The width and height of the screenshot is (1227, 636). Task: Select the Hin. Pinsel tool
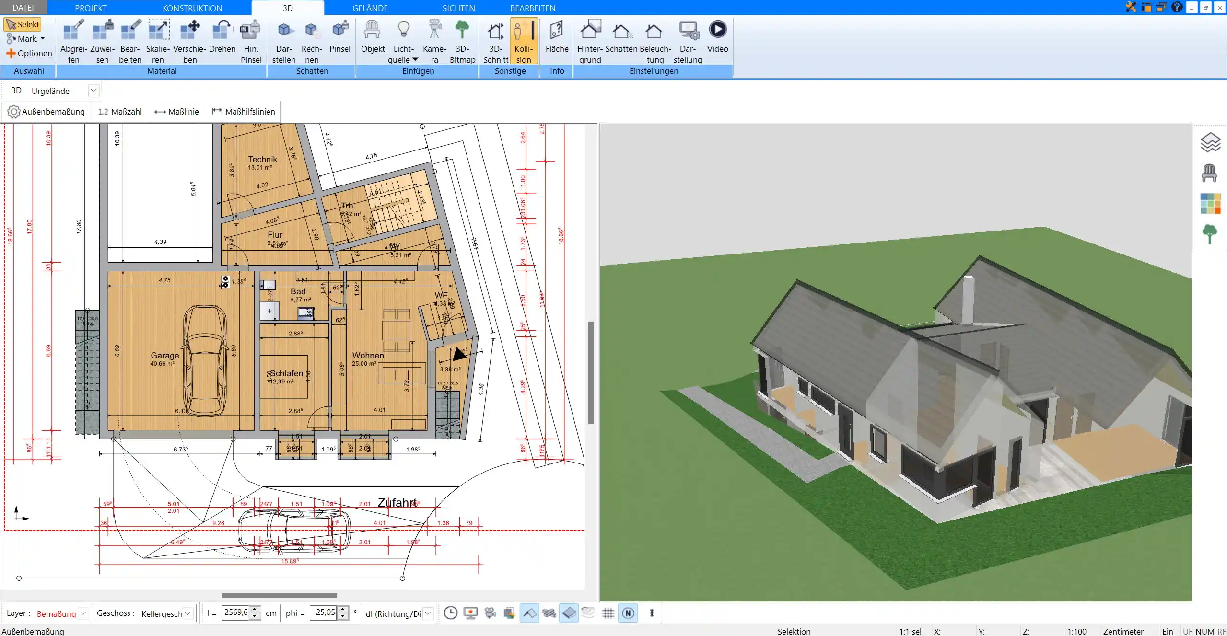click(251, 41)
